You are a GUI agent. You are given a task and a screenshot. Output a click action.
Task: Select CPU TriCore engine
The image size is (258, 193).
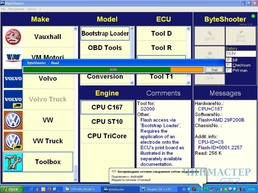(x=107, y=136)
